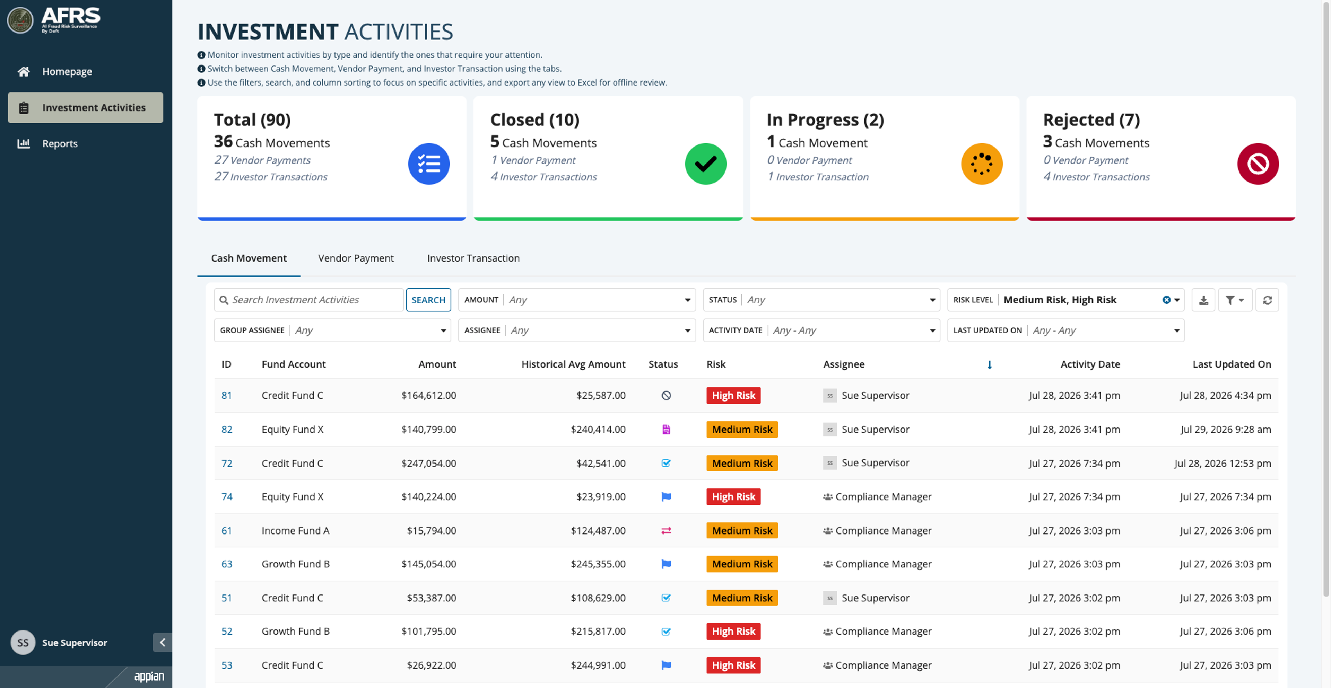Open the Activity Date range filter

pos(821,330)
